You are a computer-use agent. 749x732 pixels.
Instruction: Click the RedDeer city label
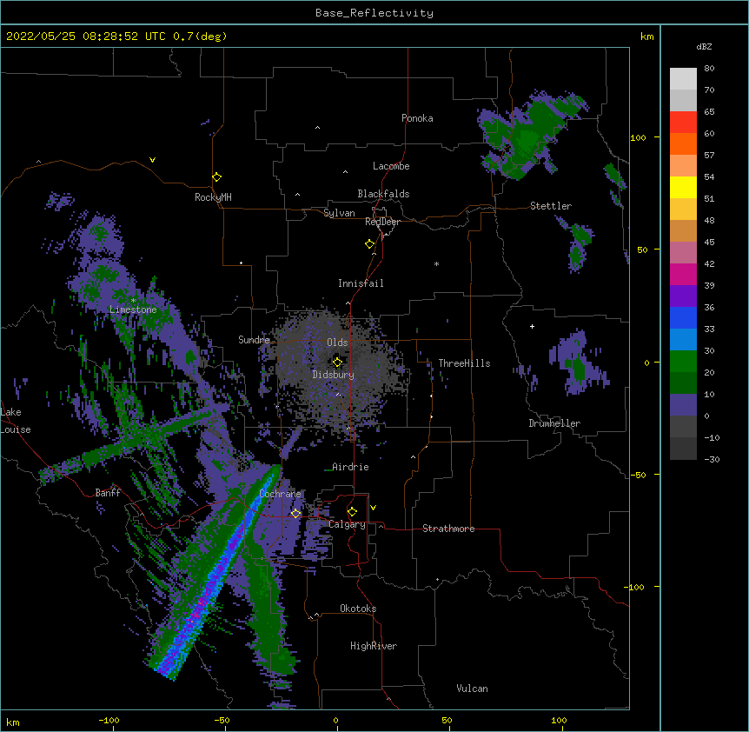click(x=382, y=222)
